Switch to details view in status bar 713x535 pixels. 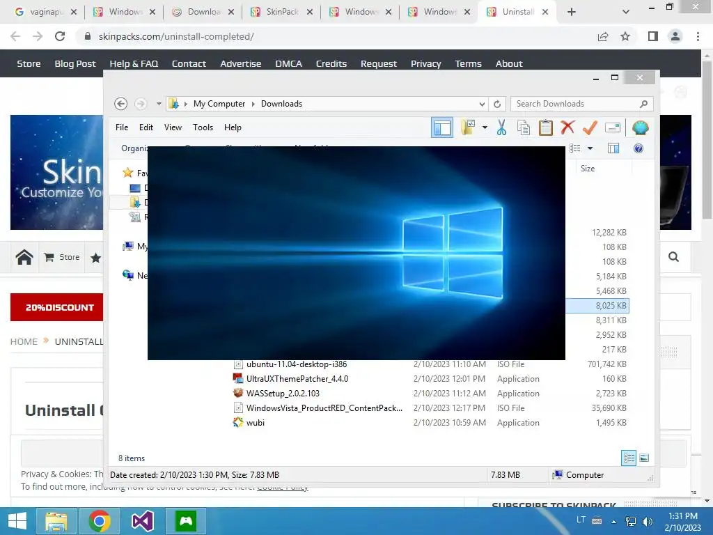click(x=629, y=458)
